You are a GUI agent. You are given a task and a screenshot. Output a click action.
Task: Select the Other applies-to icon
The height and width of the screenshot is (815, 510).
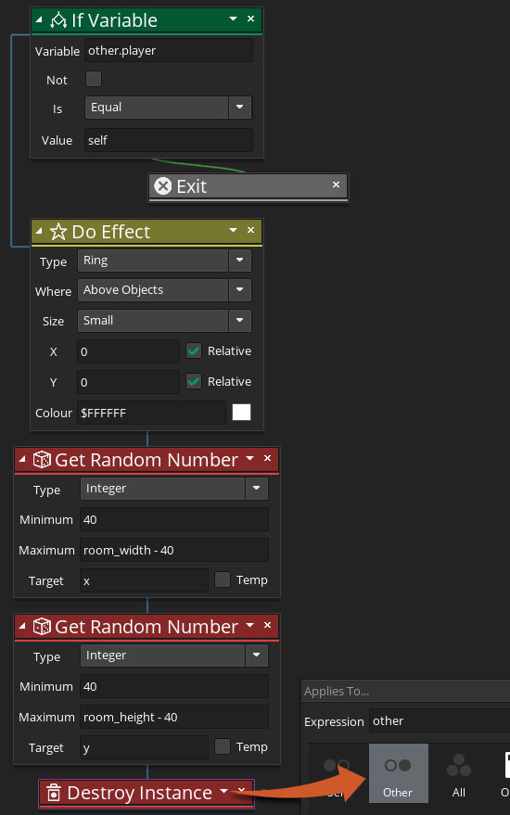[x=398, y=773]
